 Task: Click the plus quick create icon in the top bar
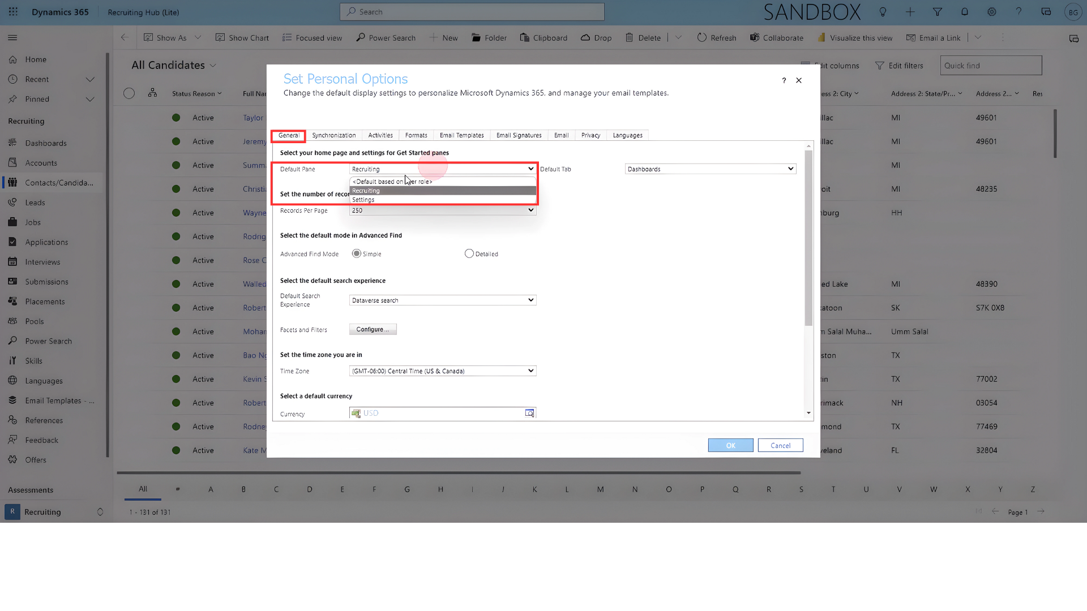(910, 12)
